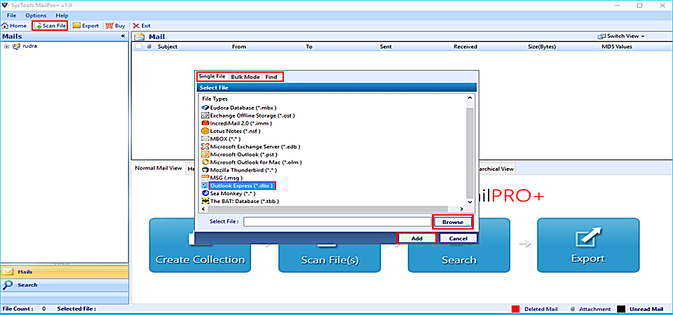This screenshot has height=315, width=673.
Task: Select the Lotus Notes file type icon
Action: [x=205, y=130]
